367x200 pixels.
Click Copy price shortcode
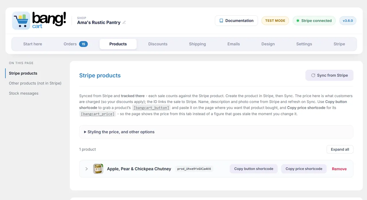[x=304, y=169]
